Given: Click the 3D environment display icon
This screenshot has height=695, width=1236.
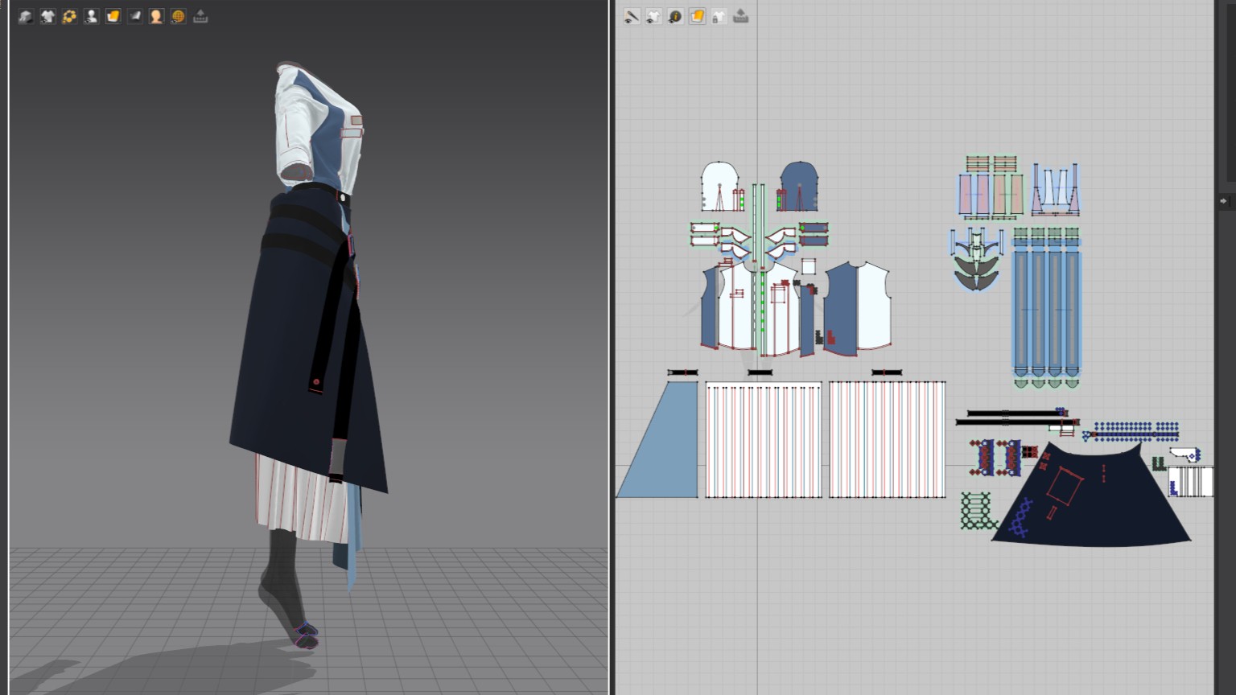Looking at the screenshot, I should click(x=26, y=16).
